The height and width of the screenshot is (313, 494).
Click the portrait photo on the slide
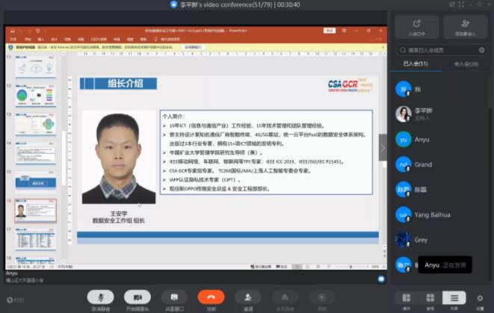tap(119, 157)
